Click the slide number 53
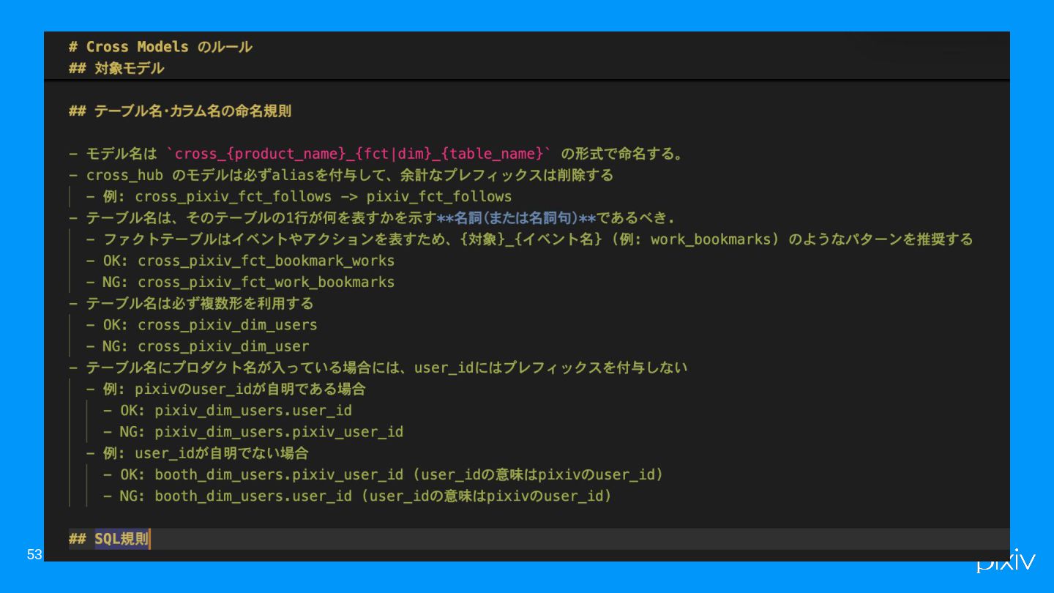The height and width of the screenshot is (593, 1054). click(x=34, y=554)
